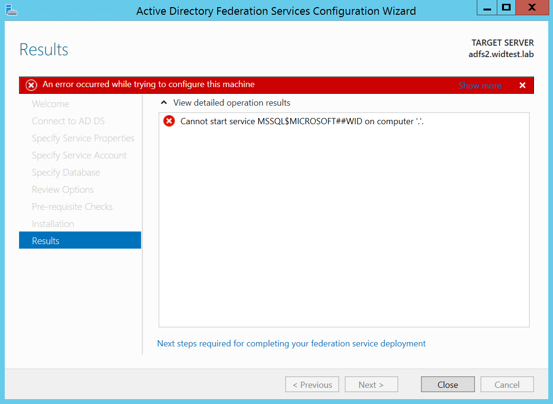Image resolution: width=553 pixels, height=404 pixels.
Task: Open the Show more link in error banner
Action: 480,86
